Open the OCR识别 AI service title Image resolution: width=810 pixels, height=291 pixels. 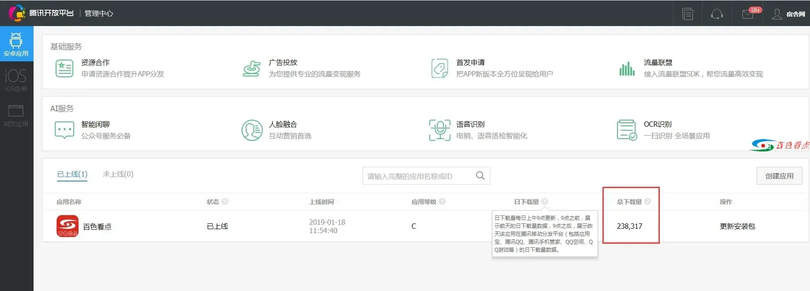[658, 125]
